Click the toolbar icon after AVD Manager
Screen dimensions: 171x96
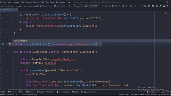[167, 6]
